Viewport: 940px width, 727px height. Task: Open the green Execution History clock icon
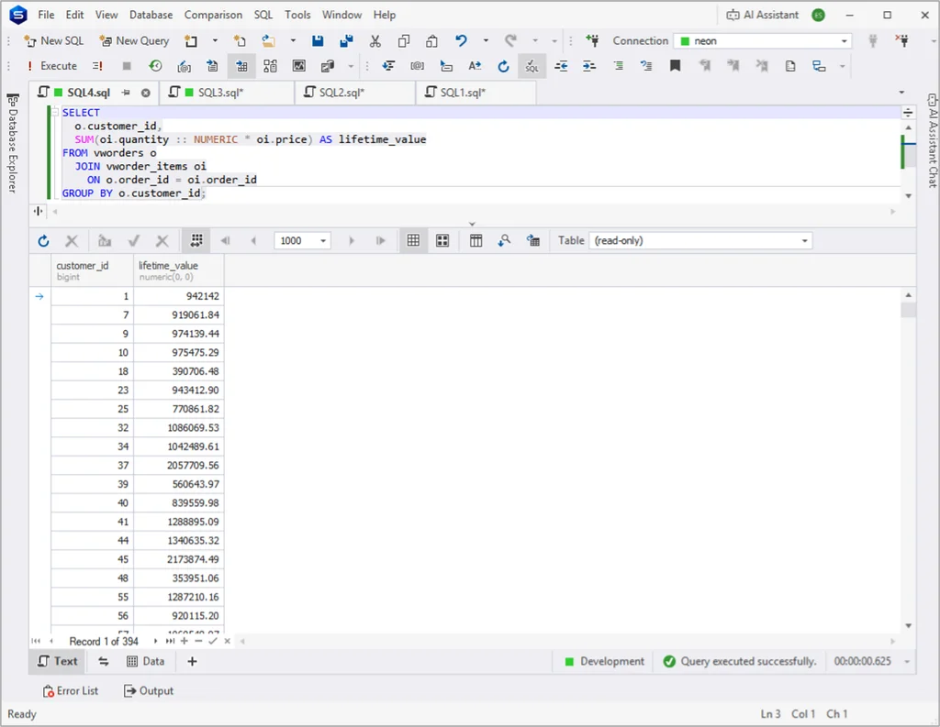[155, 66]
